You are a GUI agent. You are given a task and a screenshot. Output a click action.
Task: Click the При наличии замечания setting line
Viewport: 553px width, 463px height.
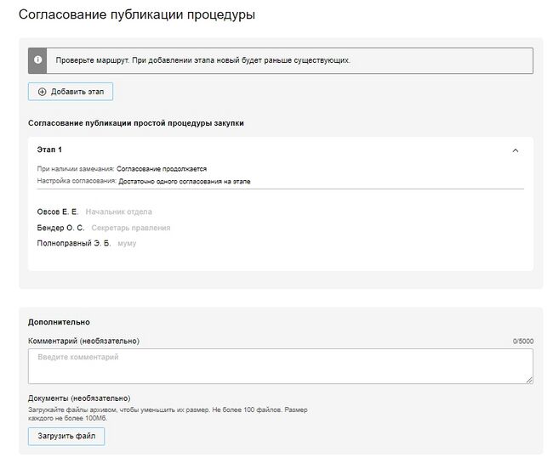[x=122, y=169]
